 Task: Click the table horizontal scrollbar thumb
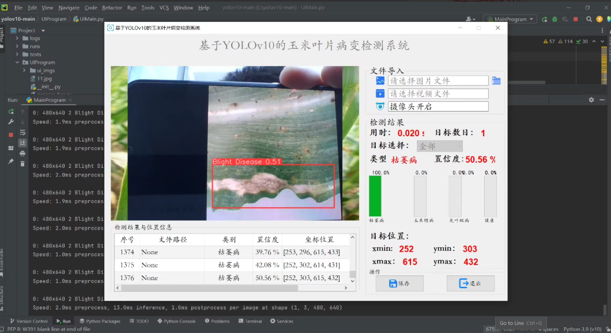pos(209,288)
